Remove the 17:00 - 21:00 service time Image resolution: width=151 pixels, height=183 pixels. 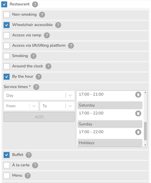tap(138, 95)
